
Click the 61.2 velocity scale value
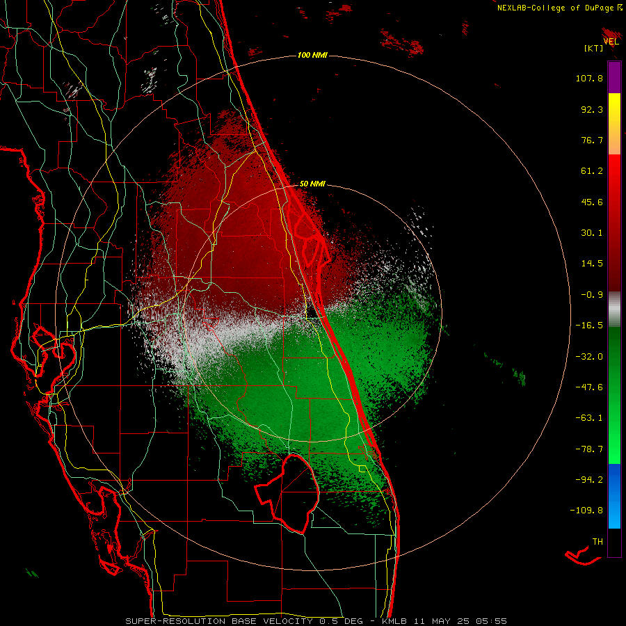[592, 171]
